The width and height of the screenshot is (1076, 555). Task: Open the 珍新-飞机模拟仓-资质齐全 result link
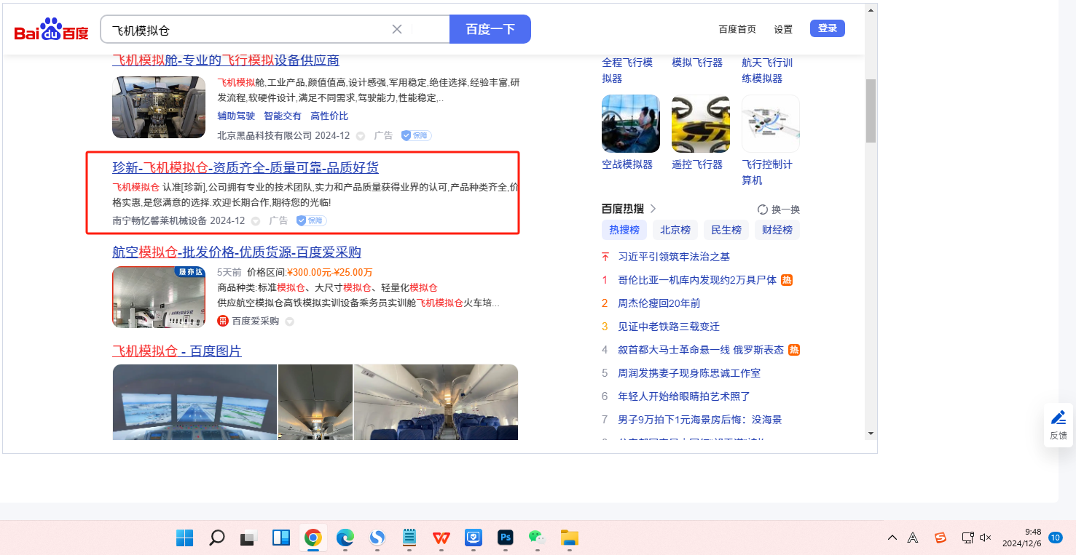pos(246,168)
